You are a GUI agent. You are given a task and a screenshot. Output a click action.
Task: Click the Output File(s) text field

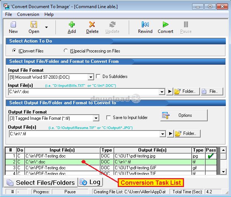[x=84, y=134]
